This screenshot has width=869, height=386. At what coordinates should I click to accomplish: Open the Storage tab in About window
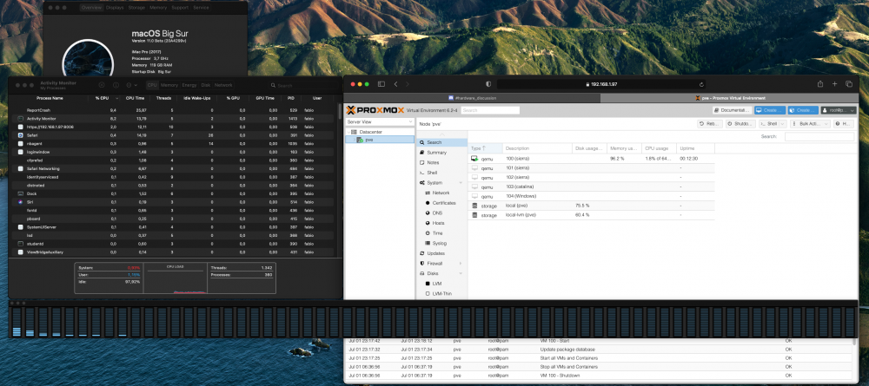pyautogui.click(x=136, y=8)
